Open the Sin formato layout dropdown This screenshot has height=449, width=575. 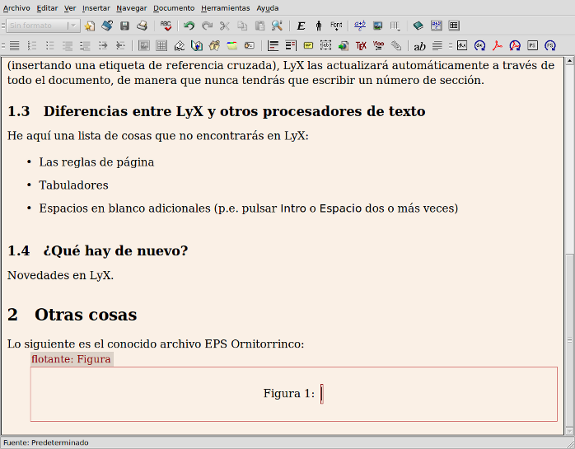(44, 26)
